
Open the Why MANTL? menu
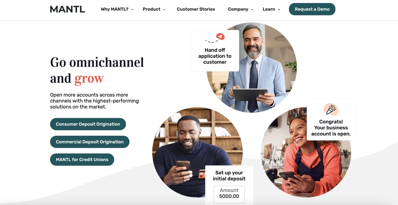[114, 9]
